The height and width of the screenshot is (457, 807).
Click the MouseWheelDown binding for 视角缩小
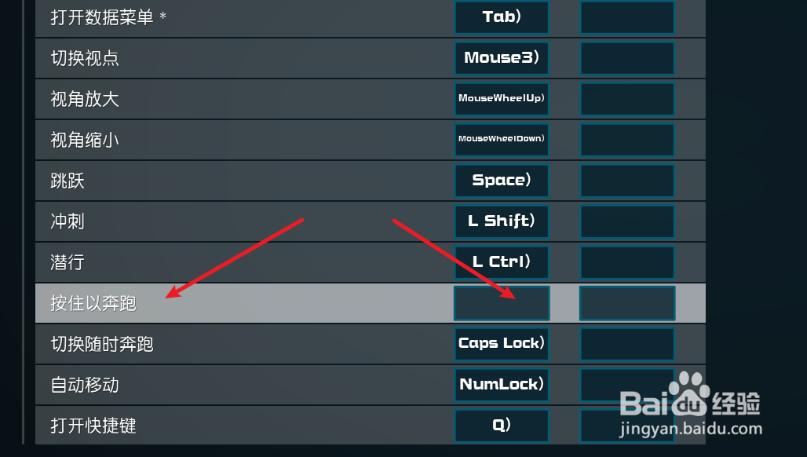pyautogui.click(x=502, y=140)
